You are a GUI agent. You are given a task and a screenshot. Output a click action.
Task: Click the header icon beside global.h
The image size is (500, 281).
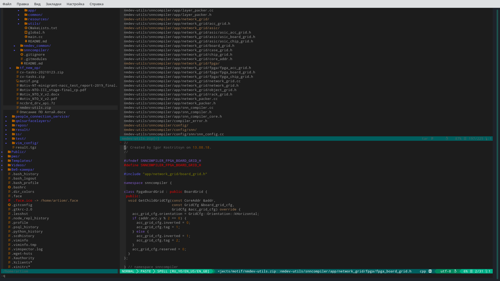26,33
